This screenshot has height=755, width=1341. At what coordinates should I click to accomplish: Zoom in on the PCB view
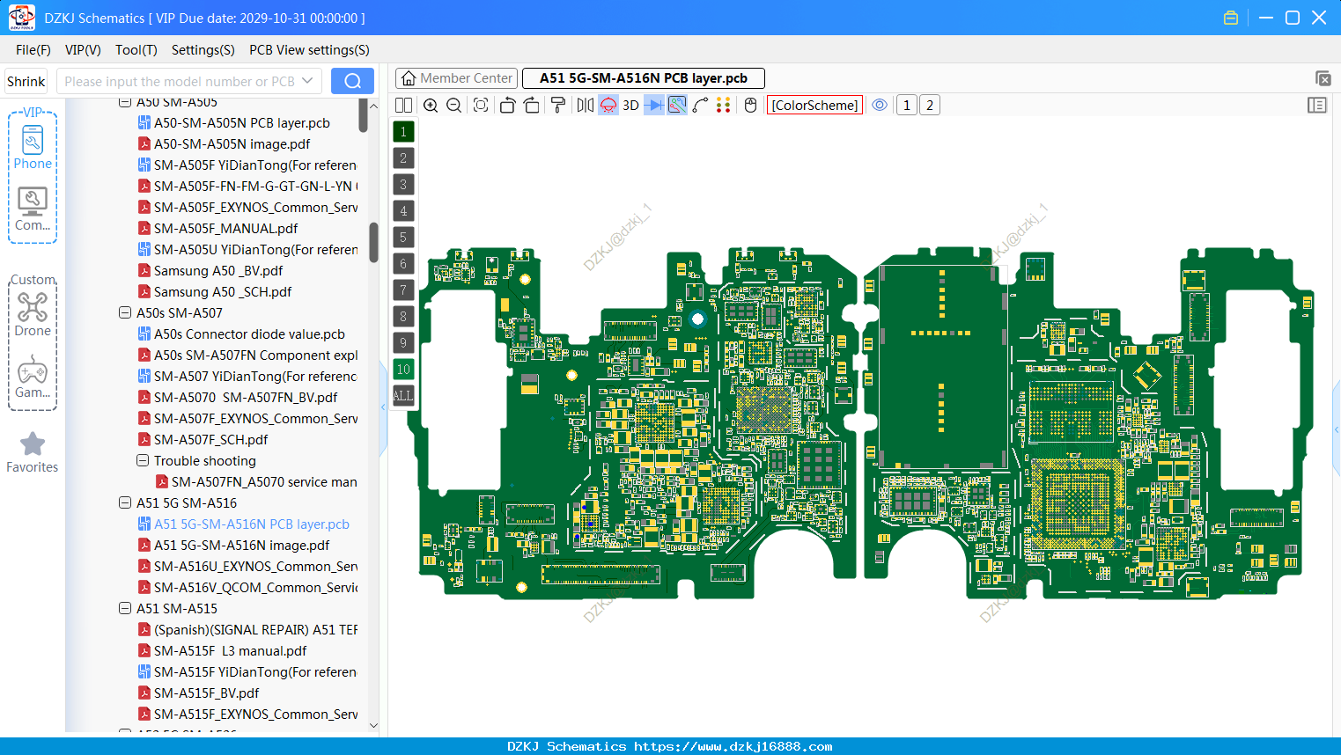pos(431,106)
